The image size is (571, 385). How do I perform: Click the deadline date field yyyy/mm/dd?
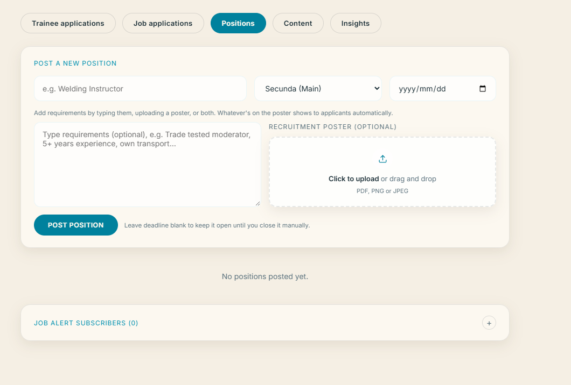click(442, 89)
